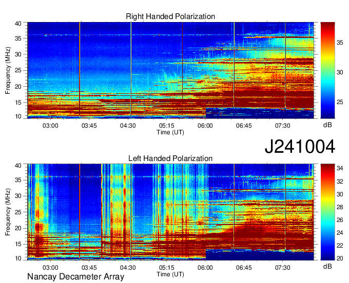This screenshot has width=349, height=283.
Task: Click 06:00 time tick on Left Handed plot
Action: point(205,268)
